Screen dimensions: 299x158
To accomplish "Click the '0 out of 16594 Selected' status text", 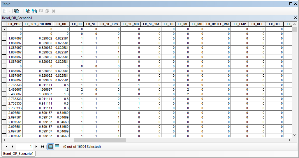I will click(x=82, y=147).
